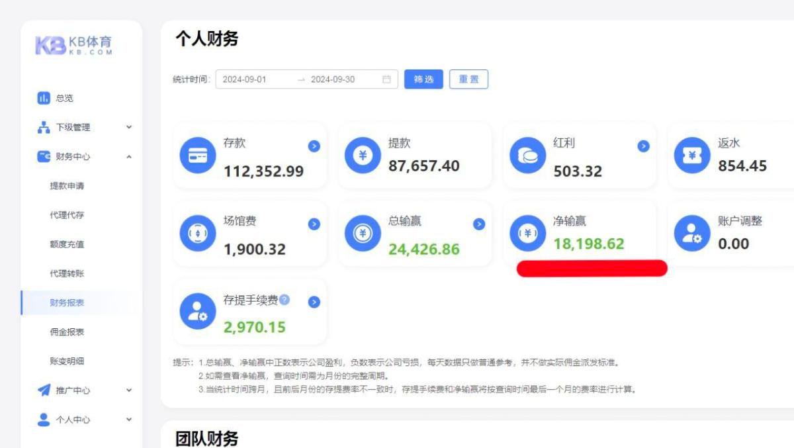Go to 佣金报表 in sidebar
The width and height of the screenshot is (794, 448).
[x=67, y=332]
